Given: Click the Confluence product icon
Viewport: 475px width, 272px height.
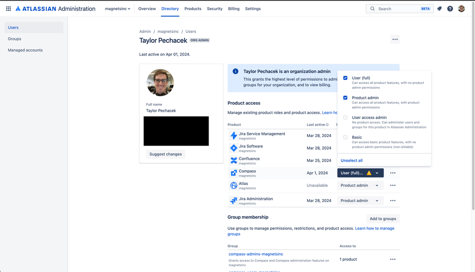Looking at the screenshot, I should point(234,160).
